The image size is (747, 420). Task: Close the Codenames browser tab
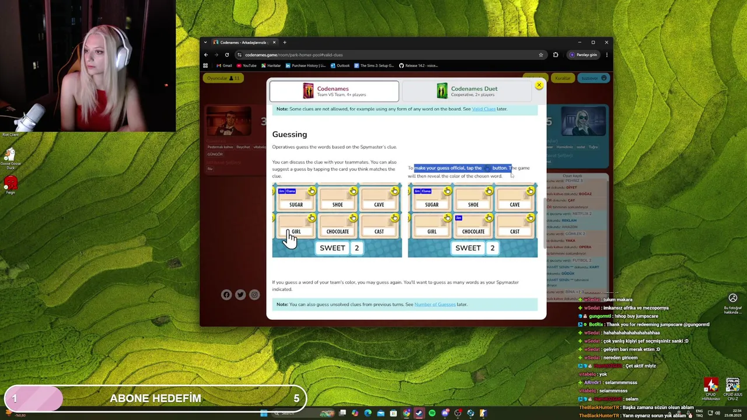(275, 43)
